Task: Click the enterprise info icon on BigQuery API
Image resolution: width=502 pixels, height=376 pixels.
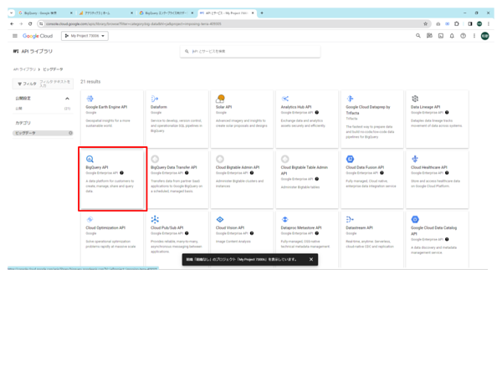Action: point(121,173)
